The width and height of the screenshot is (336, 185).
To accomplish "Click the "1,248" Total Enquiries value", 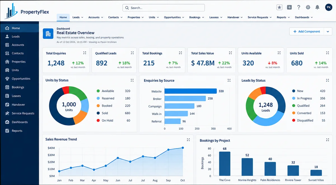I will 56,63.
